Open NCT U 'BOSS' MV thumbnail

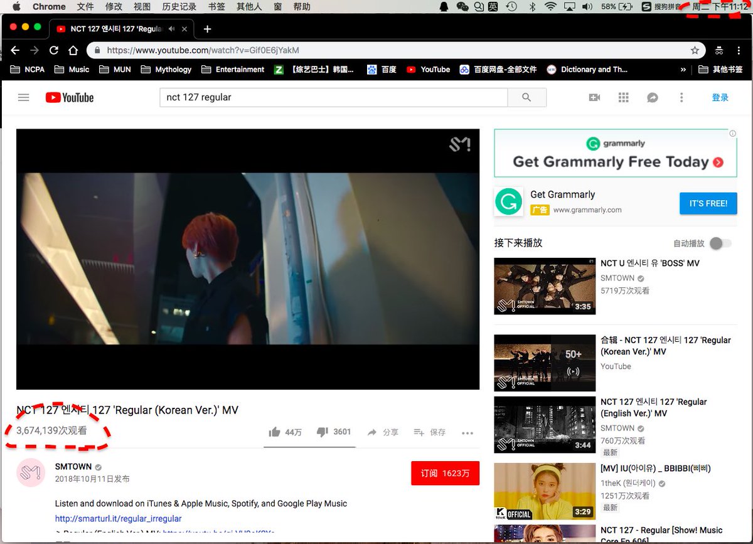[545, 286]
